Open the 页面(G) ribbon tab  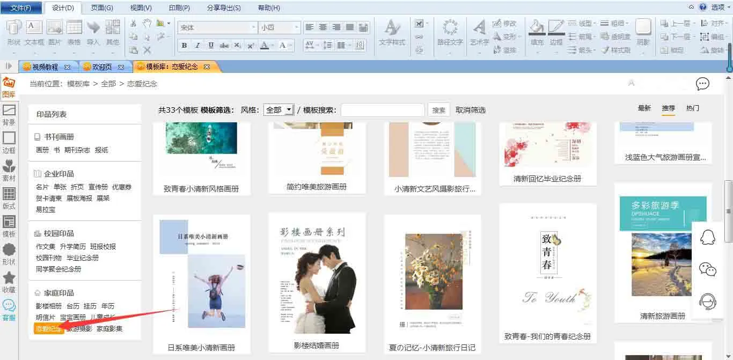point(102,8)
